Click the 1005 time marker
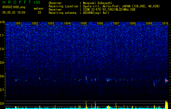Viewport: 171px width, 109px height. click(x=84, y=23)
